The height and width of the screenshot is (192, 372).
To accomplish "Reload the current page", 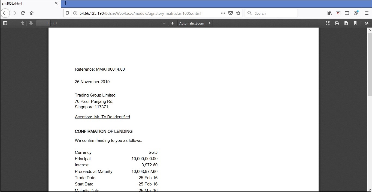I will [23, 13].
